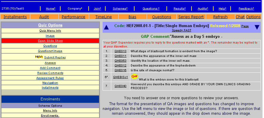Open the Image link in Quiz Options
The width and height of the screenshot is (264, 118).
[50, 36]
